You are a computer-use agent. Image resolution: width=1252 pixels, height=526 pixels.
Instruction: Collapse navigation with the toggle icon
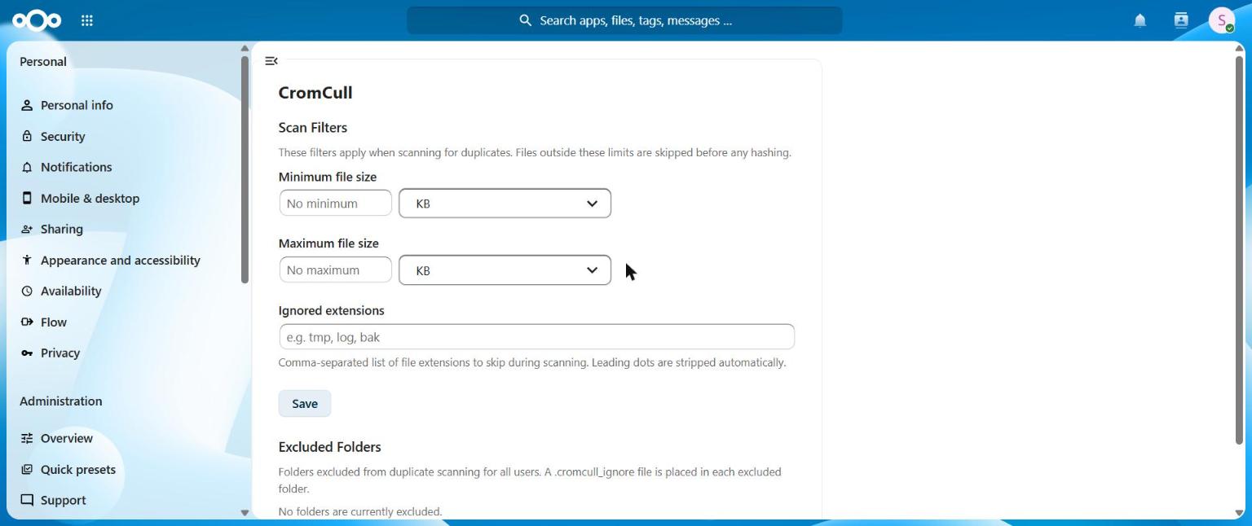(x=271, y=61)
